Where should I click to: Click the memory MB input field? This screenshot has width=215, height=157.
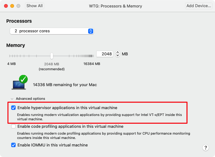(x=105, y=54)
